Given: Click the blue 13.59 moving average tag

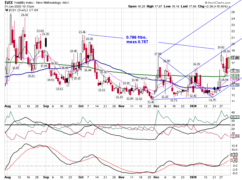Looking at the screenshot, I should coord(235,85).
